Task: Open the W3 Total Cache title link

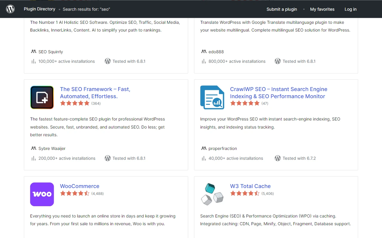Action: 250,186
